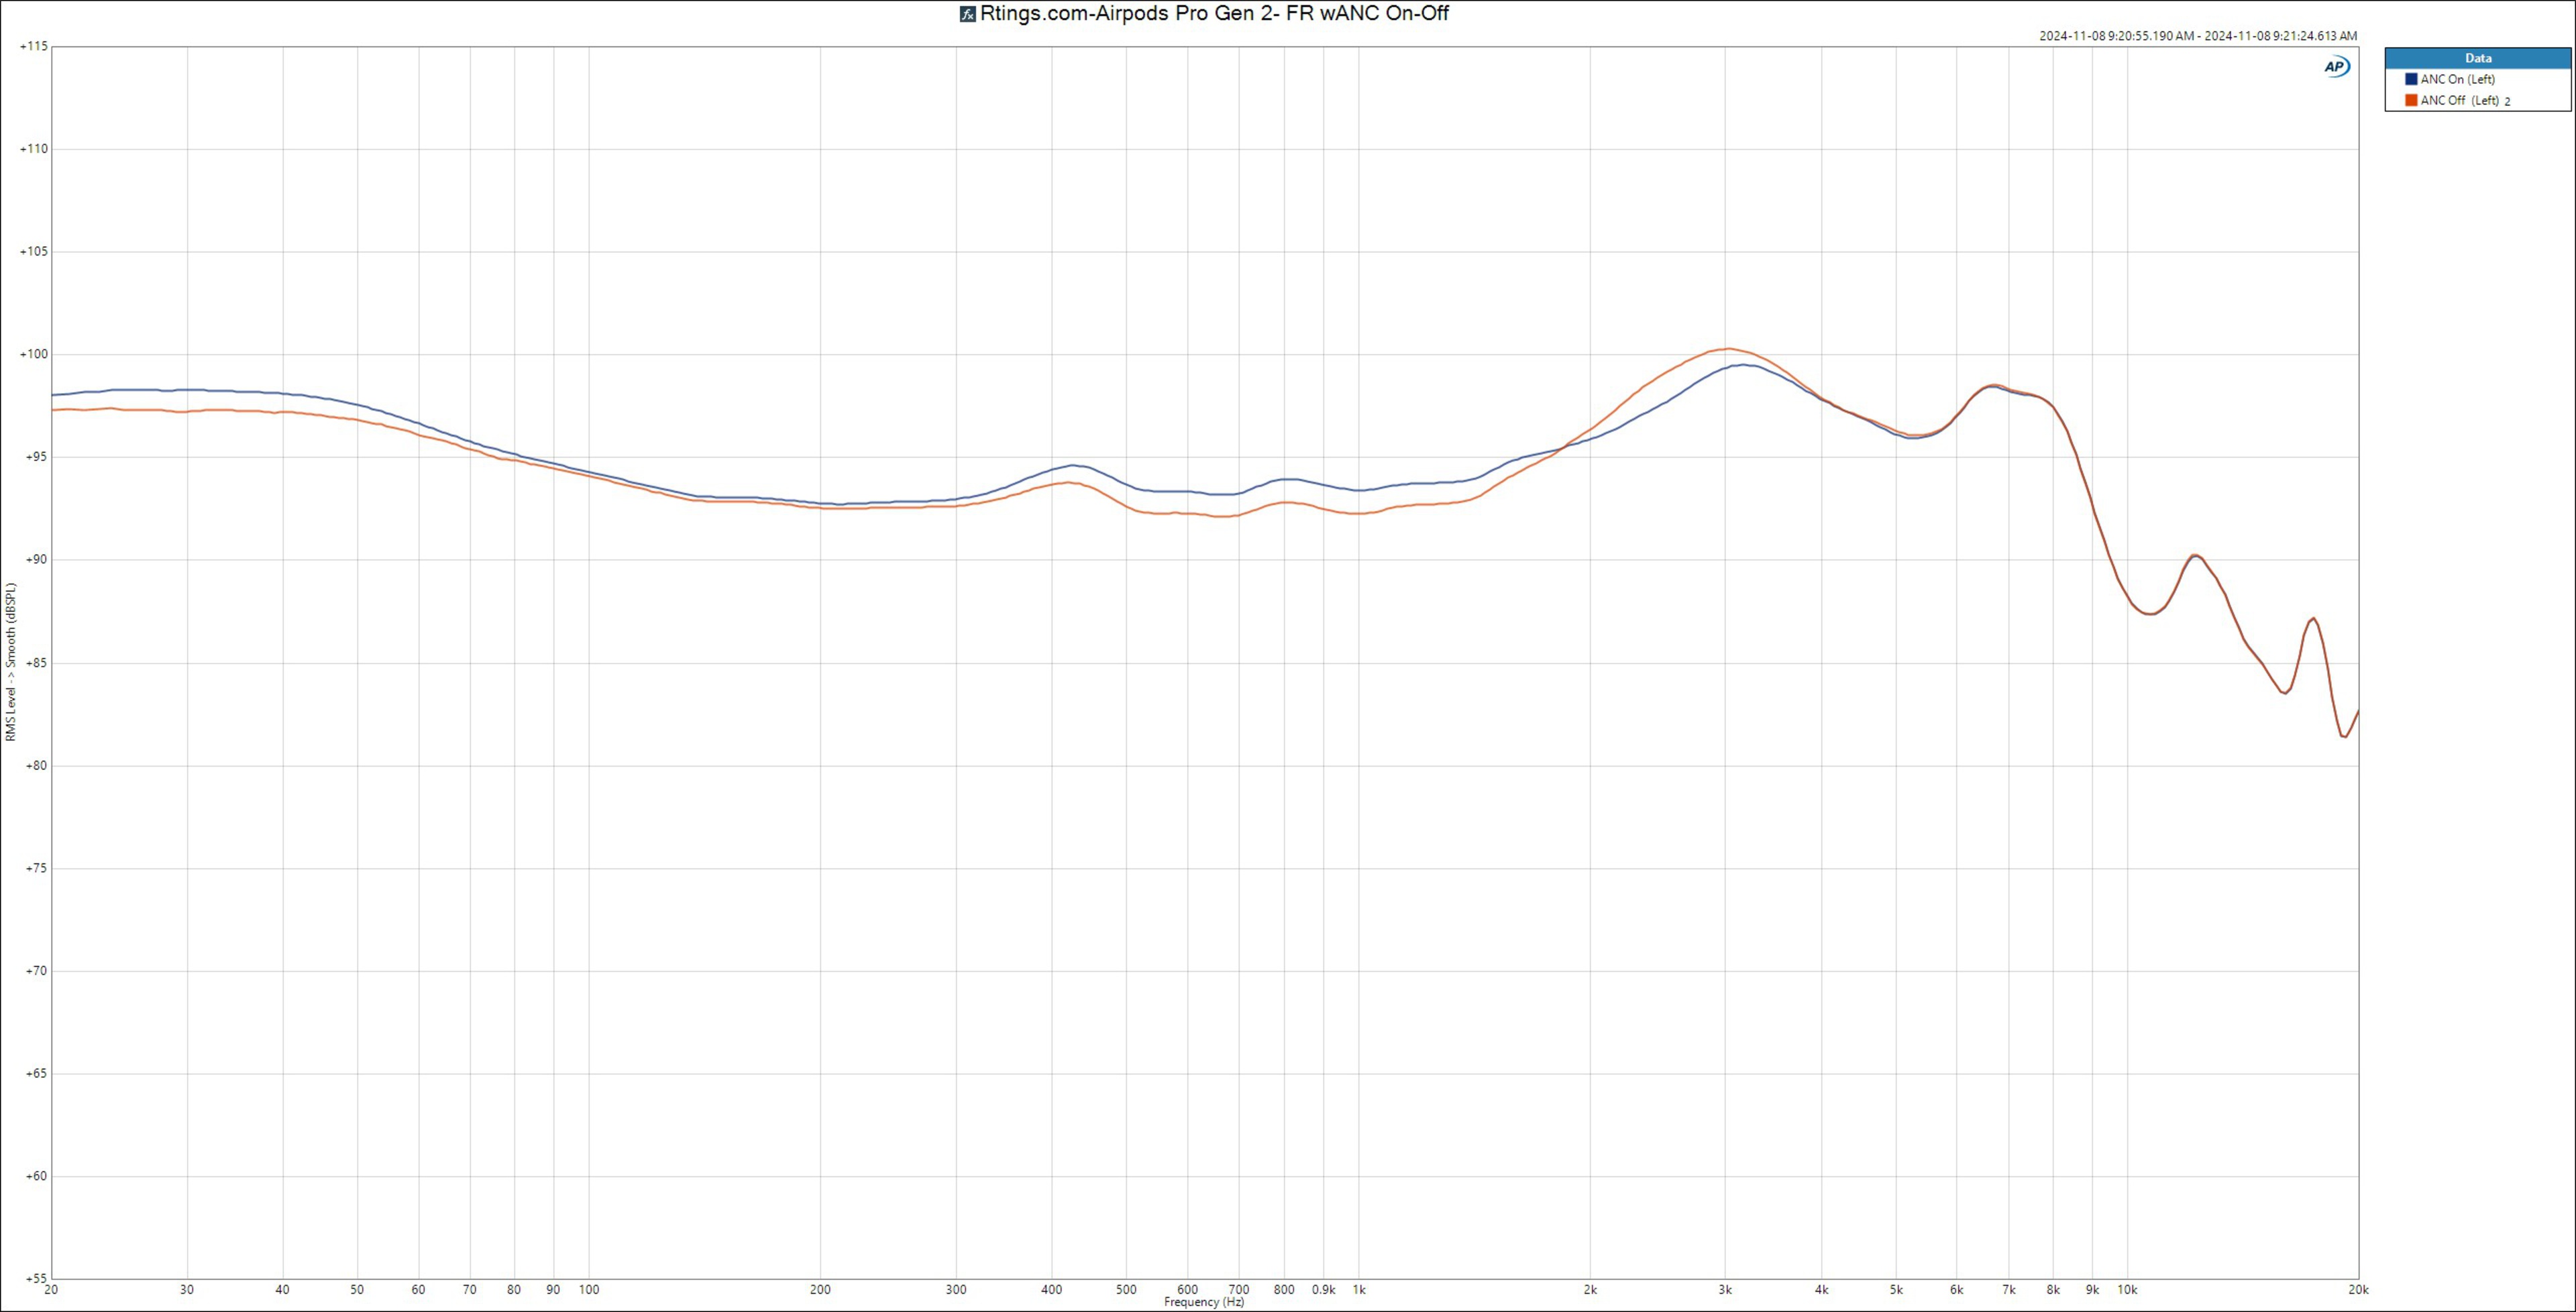Click the 200 x-axis tick label
2576x1312 pixels.
point(820,1290)
